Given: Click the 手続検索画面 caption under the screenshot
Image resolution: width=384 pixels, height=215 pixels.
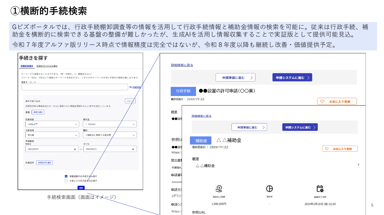Looking at the screenshot, I should (x=81, y=197).
